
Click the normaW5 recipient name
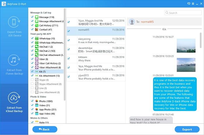[147, 22]
